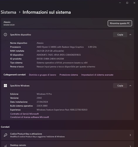Open Codice Product Key e attivazione
138x147 pixels.
68,135
